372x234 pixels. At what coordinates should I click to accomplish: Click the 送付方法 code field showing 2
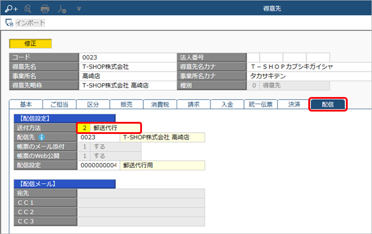point(84,128)
